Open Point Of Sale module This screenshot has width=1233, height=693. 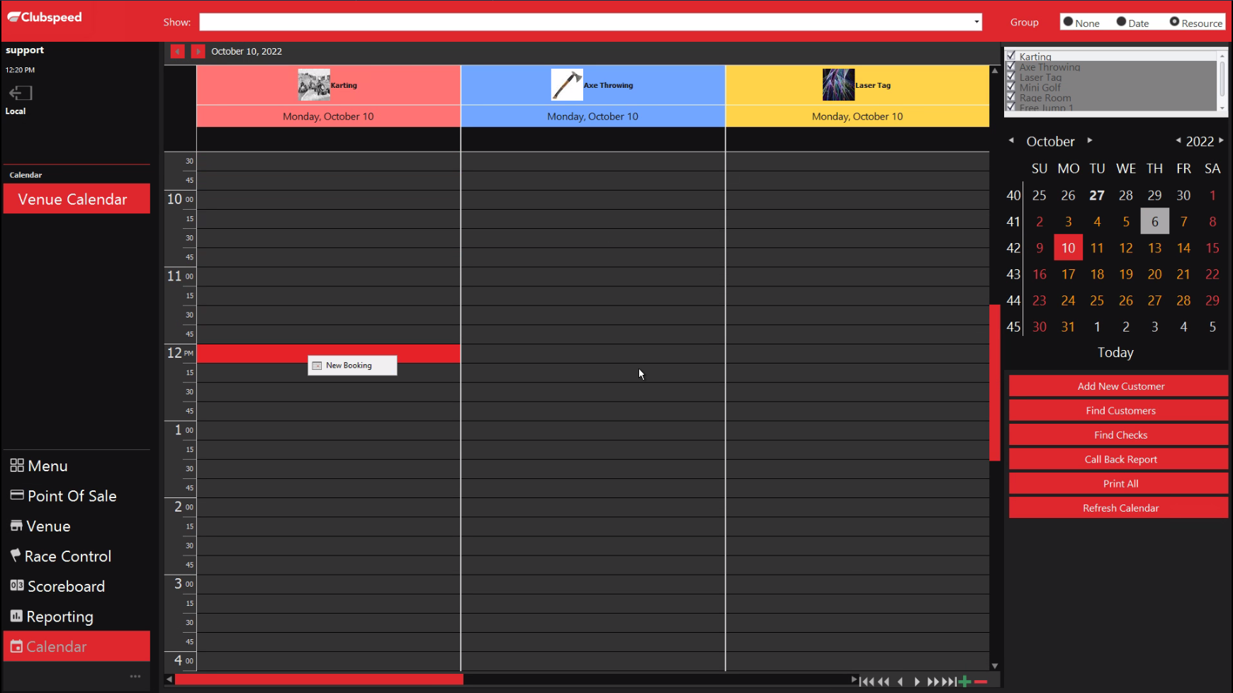[x=63, y=496]
